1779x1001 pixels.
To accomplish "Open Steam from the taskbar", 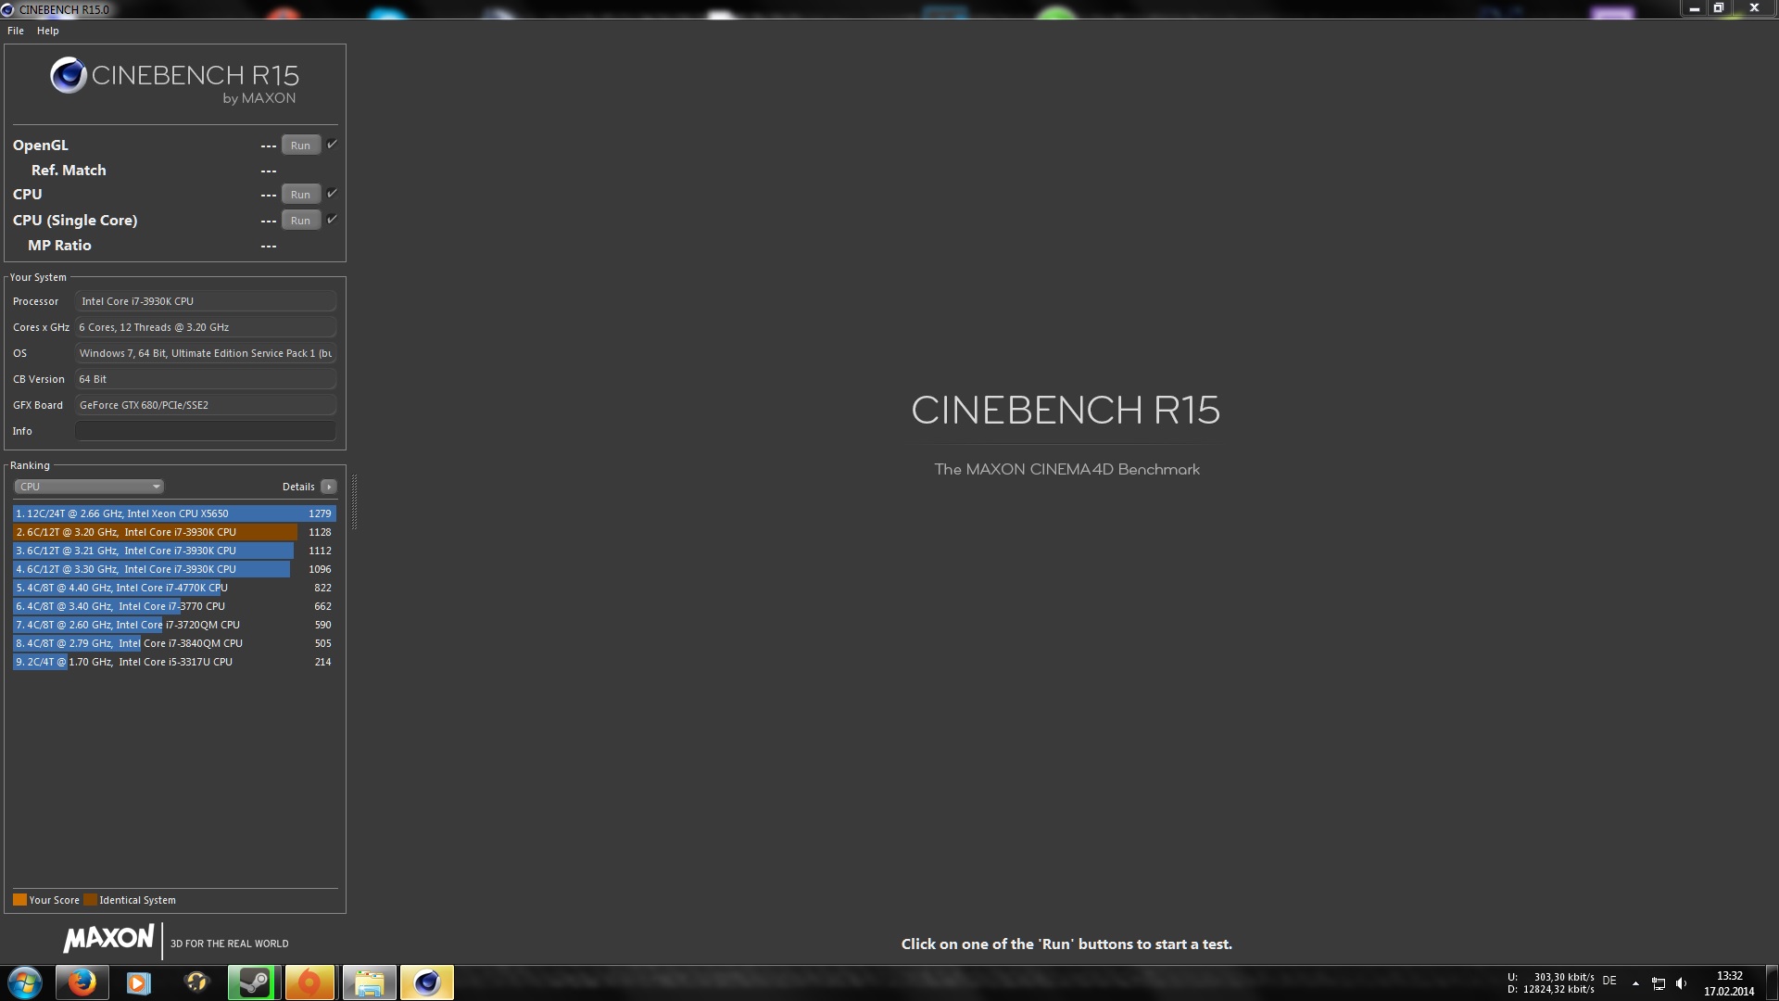I will point(254,982).
